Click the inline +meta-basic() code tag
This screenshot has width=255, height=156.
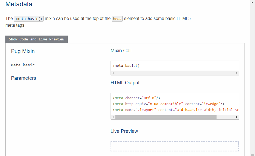pyautogui.click(x=29, y=19)
